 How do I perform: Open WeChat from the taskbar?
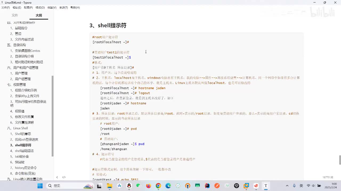pos(139,186)
